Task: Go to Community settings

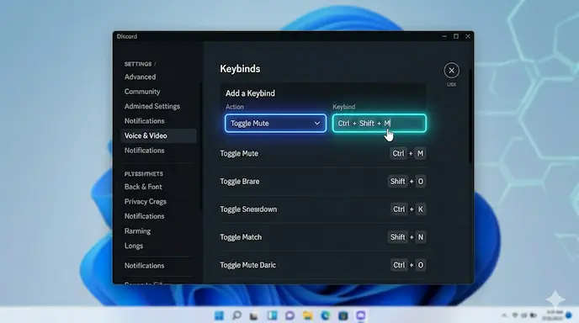Action: point(142,92)
